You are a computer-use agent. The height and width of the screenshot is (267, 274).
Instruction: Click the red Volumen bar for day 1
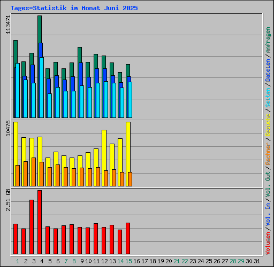point(16,239)
